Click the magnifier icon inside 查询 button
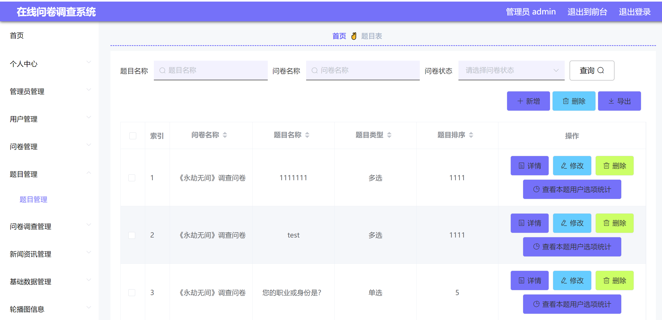Image resolution: width=662 pixels, height=320 pixels. click(601, 70)
